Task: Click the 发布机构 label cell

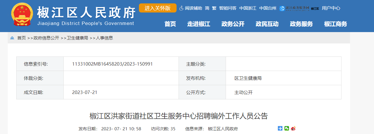Action: click(x=202, y=78)
